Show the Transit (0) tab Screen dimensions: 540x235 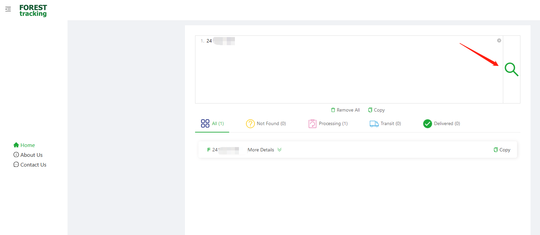tap(385, 124)
